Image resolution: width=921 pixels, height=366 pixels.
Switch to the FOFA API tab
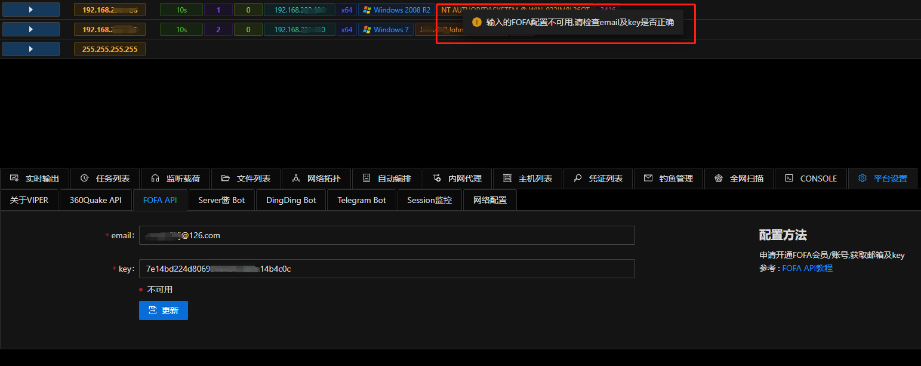pyautogui.click(x=159, y=200)
